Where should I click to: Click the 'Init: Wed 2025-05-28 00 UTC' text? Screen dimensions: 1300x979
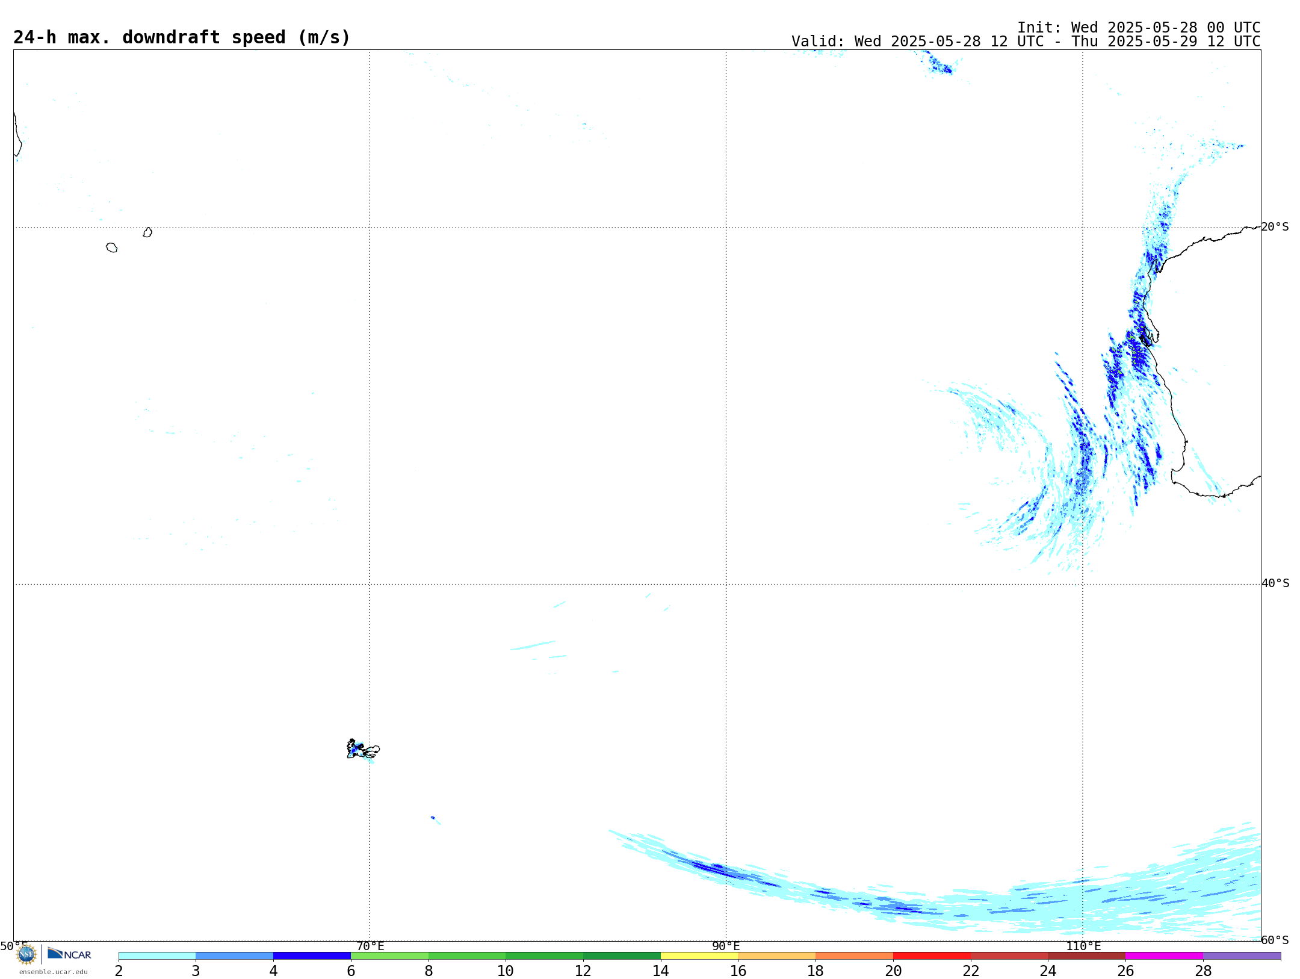pyautogui.click(x=1139, y=28)
